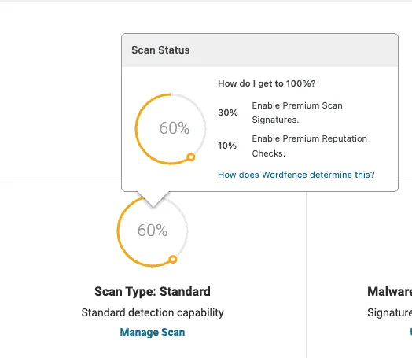Viewport: 412px width, 358px height.
Task: Click the 'Enable Premium Scan Signatures.' text
Action: click(297, 113)
